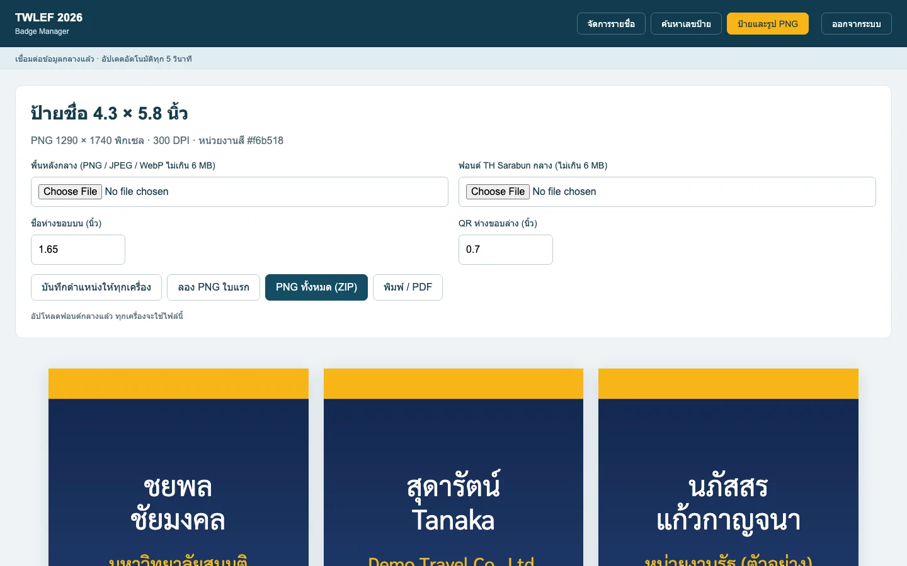Click the พื้นหลังกลาง field label
907x566 pixels.
pyautogui.click(x=123, y=165)
